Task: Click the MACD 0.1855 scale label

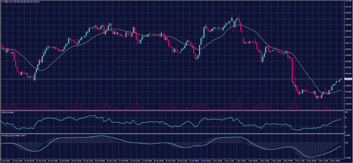Action: [x=347, y=135]
